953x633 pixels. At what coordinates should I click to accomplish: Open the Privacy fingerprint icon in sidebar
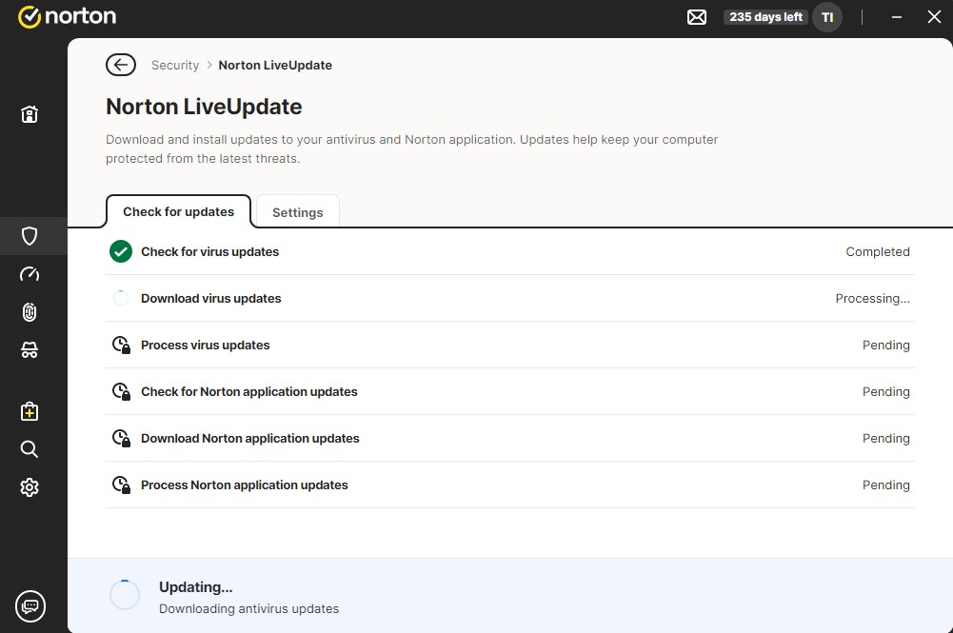[30, 312]
